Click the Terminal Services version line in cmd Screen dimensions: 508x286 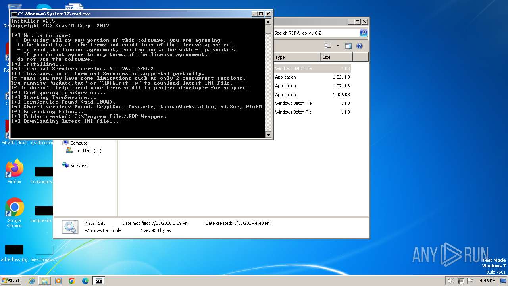(82, 69)
